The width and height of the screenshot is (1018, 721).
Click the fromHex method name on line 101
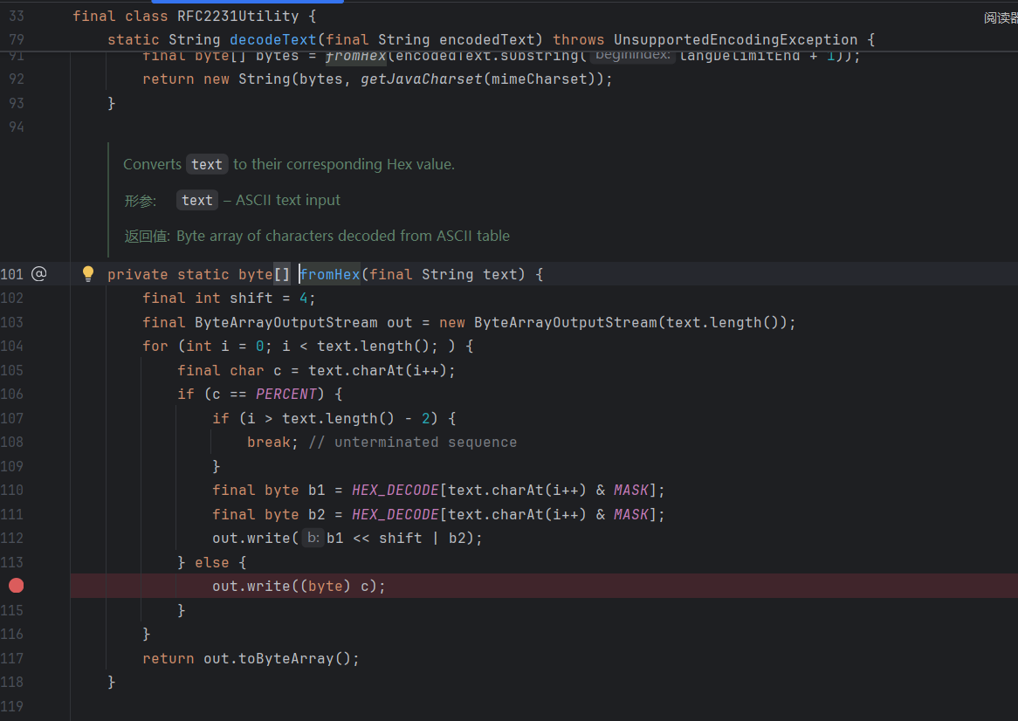click(x=330, y=274)
